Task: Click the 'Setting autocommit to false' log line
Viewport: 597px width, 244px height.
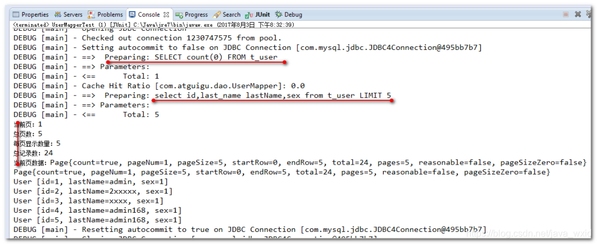Action: pyautogui.click(x=248, y=48)
